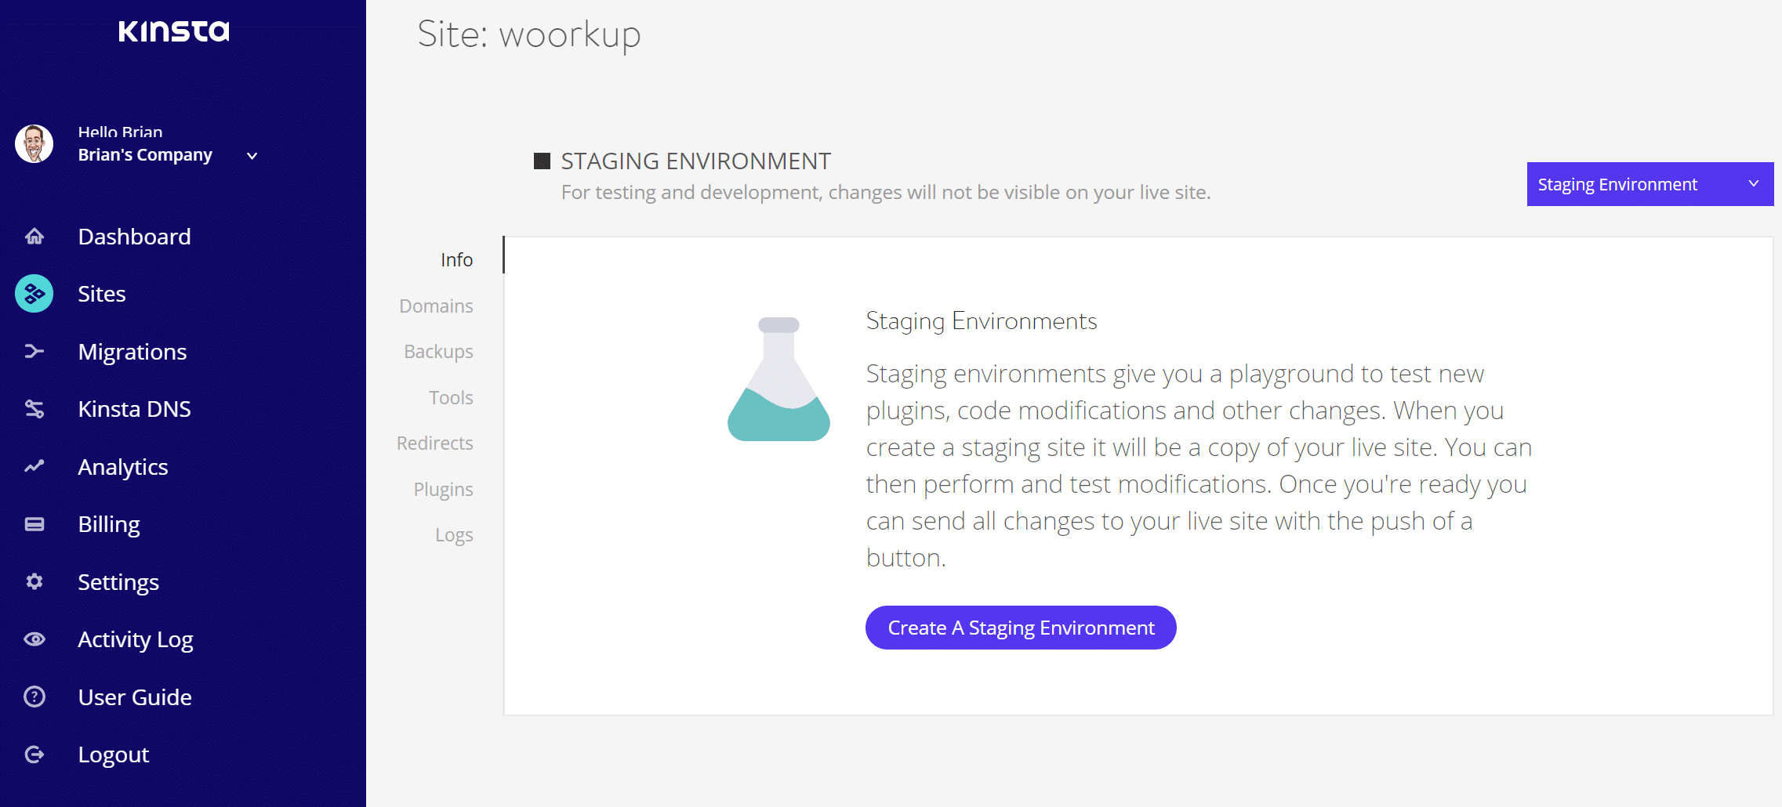The height and width of the screenshot is (807, 1782).
Task: Click the Migrations arrow icon
Action: pos(34,351)
